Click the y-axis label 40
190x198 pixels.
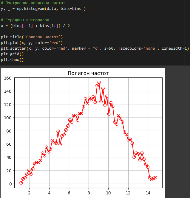coord(9,157)
